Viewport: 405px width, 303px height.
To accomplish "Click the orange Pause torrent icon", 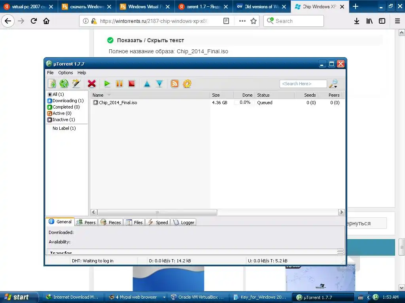I will point(119,84).
